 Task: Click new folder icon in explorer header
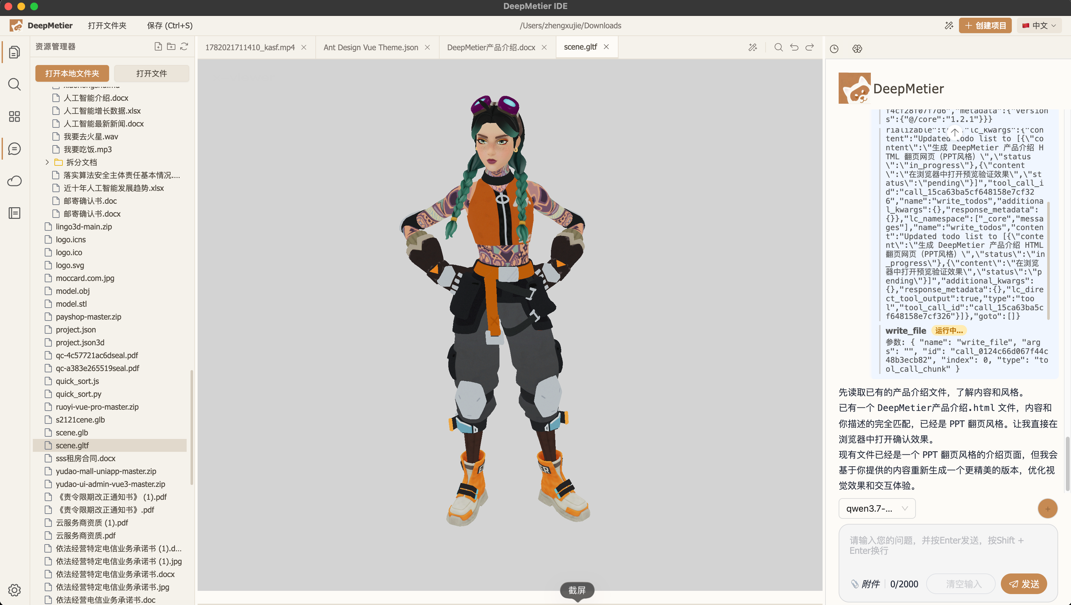pos(171,47)
